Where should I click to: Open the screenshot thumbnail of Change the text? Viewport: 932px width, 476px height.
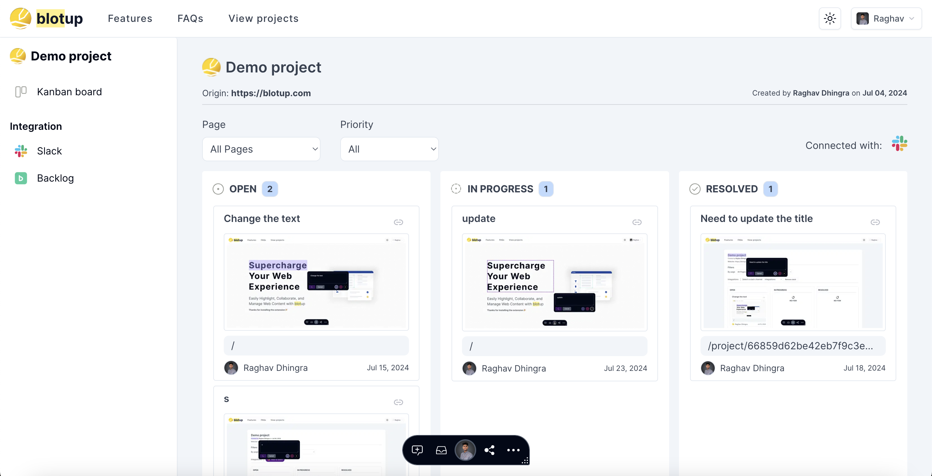point(316,282)
